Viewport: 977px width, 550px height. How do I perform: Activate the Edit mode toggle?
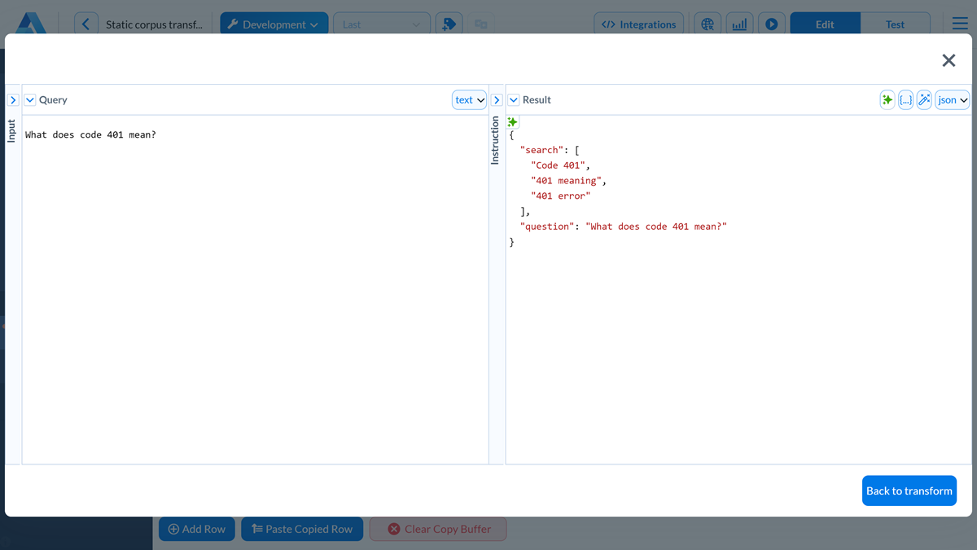click(825, 24)
